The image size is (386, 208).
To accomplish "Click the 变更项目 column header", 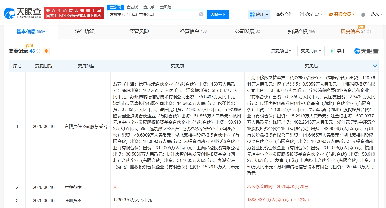I will [x=86, y=66].
